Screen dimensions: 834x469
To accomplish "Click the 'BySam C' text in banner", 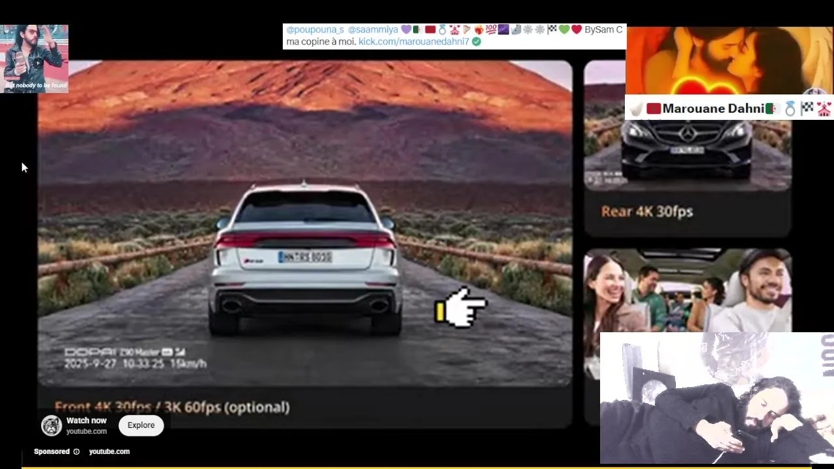I will point(603,30).
